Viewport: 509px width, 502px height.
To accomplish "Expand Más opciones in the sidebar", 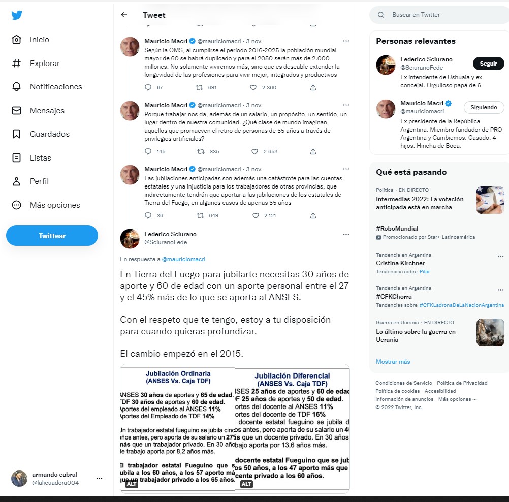I will (x=46, y=205).
